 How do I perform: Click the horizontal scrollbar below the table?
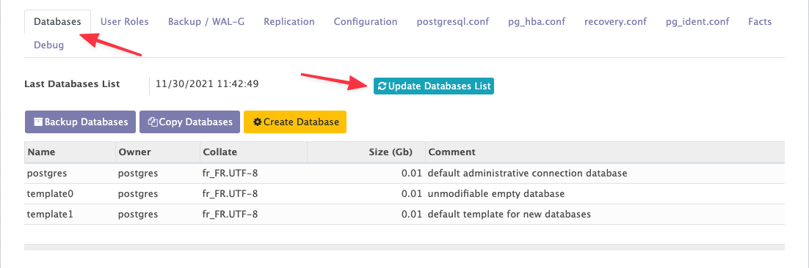tap(404, 247)
